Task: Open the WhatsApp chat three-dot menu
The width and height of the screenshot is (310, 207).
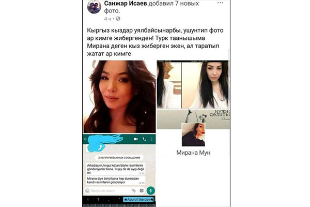Action: [152, 139]
